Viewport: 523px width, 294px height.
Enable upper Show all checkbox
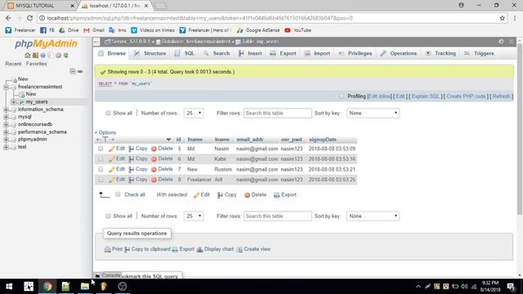[108, 113]
